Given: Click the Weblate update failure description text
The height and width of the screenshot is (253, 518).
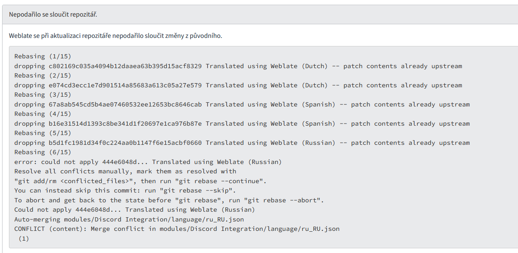Looking at the screenshot, I should coord(115,35).
